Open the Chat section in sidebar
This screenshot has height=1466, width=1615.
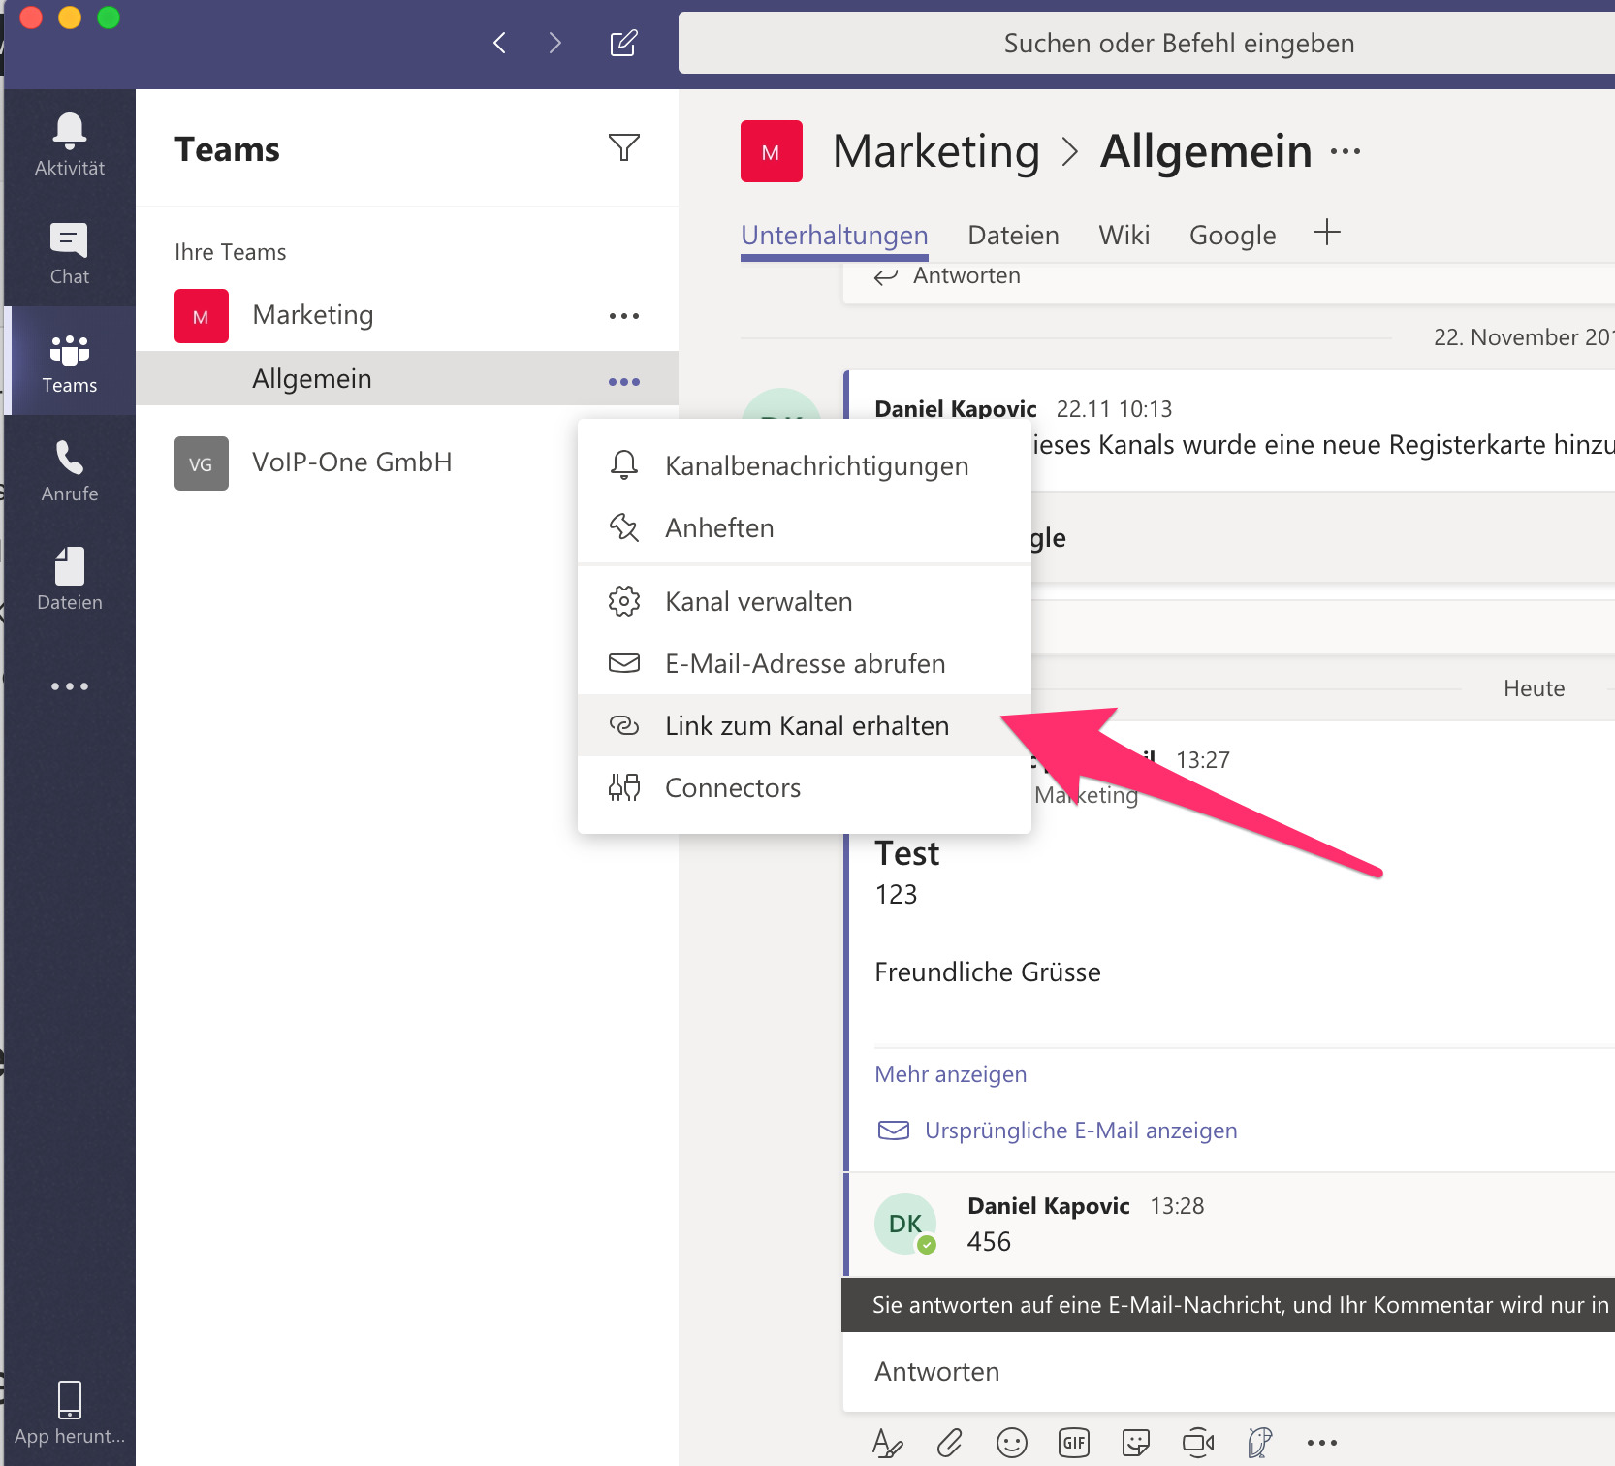pos(70,253)
